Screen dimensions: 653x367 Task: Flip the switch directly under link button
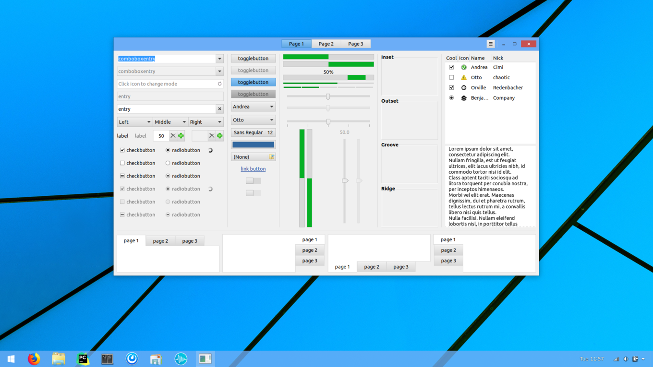click(x=253, y=181)
